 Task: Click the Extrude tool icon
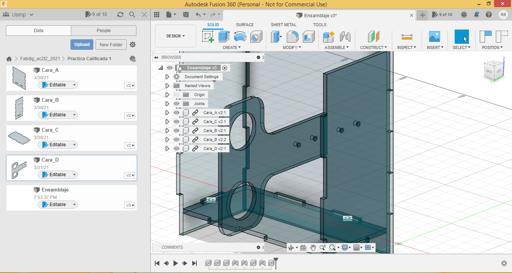point(224,37)
